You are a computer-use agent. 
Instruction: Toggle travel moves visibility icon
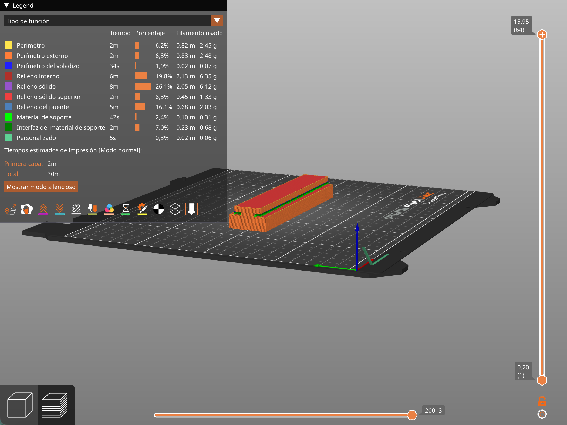tap(11, 209)
